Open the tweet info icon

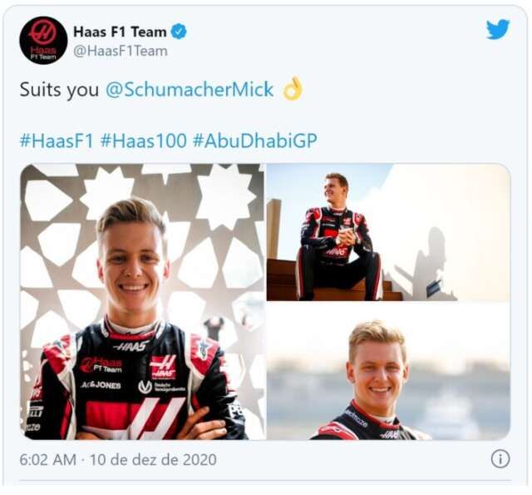(x=500, y=458)
